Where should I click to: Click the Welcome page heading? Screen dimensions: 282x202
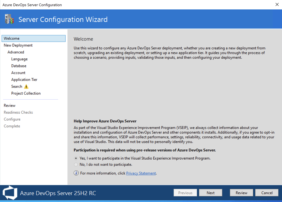click(83, 39)
